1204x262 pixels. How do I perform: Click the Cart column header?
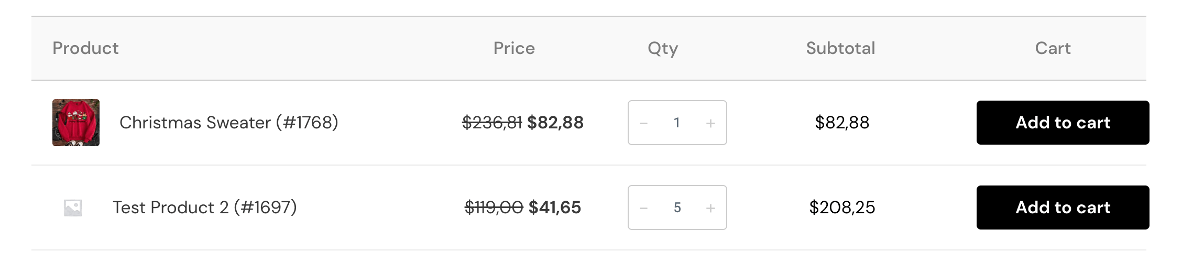click(1053, 48)
